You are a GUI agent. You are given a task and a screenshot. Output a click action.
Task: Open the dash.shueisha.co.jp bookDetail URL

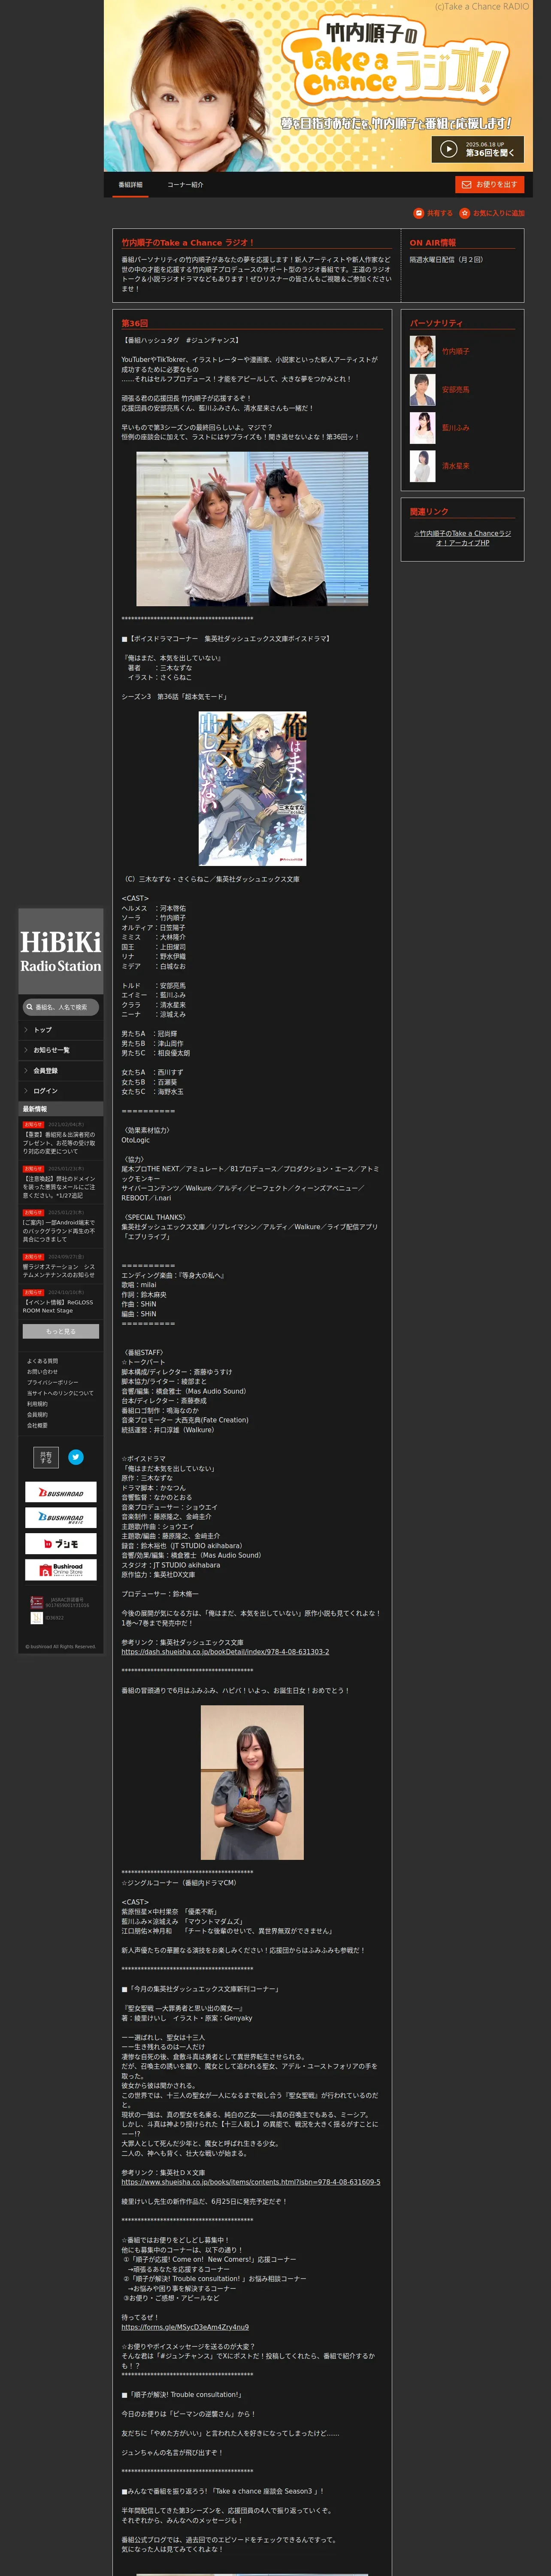[x=225, y=1652]
